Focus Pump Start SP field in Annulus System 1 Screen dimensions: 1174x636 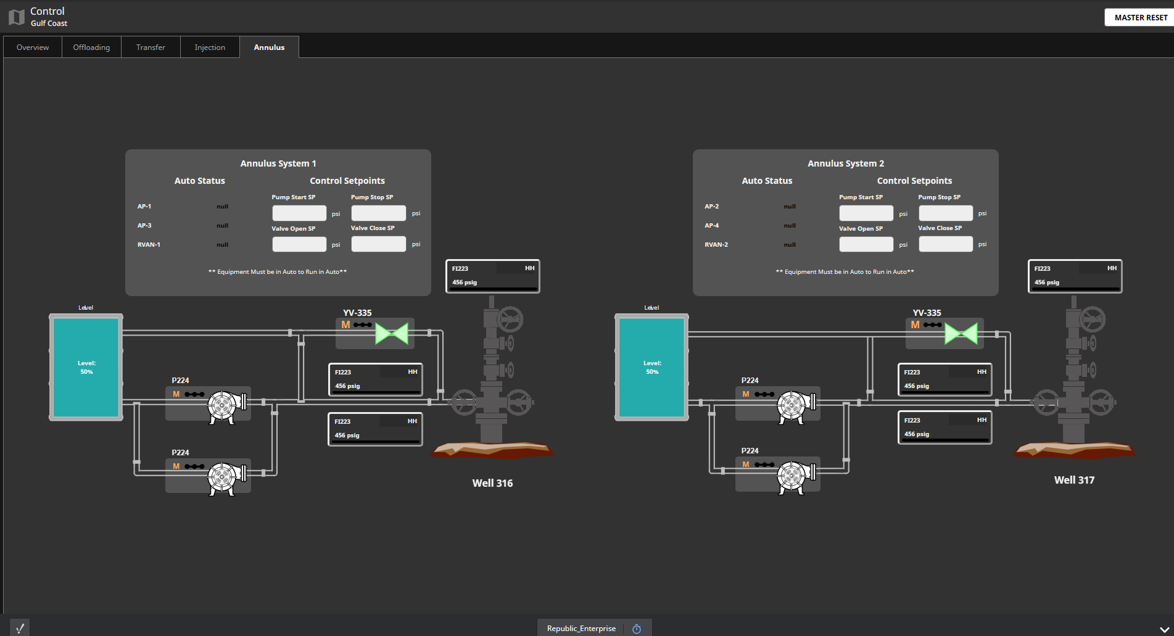tap(299, 213)
